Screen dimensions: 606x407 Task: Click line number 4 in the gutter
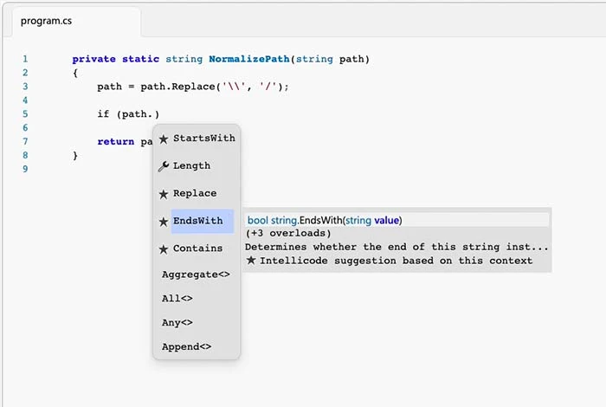25,100
